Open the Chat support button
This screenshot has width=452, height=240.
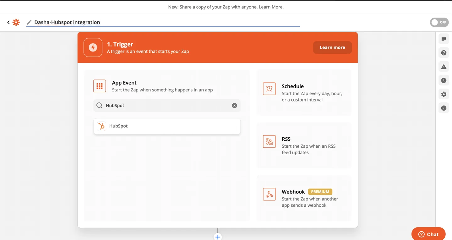(428, 234)
